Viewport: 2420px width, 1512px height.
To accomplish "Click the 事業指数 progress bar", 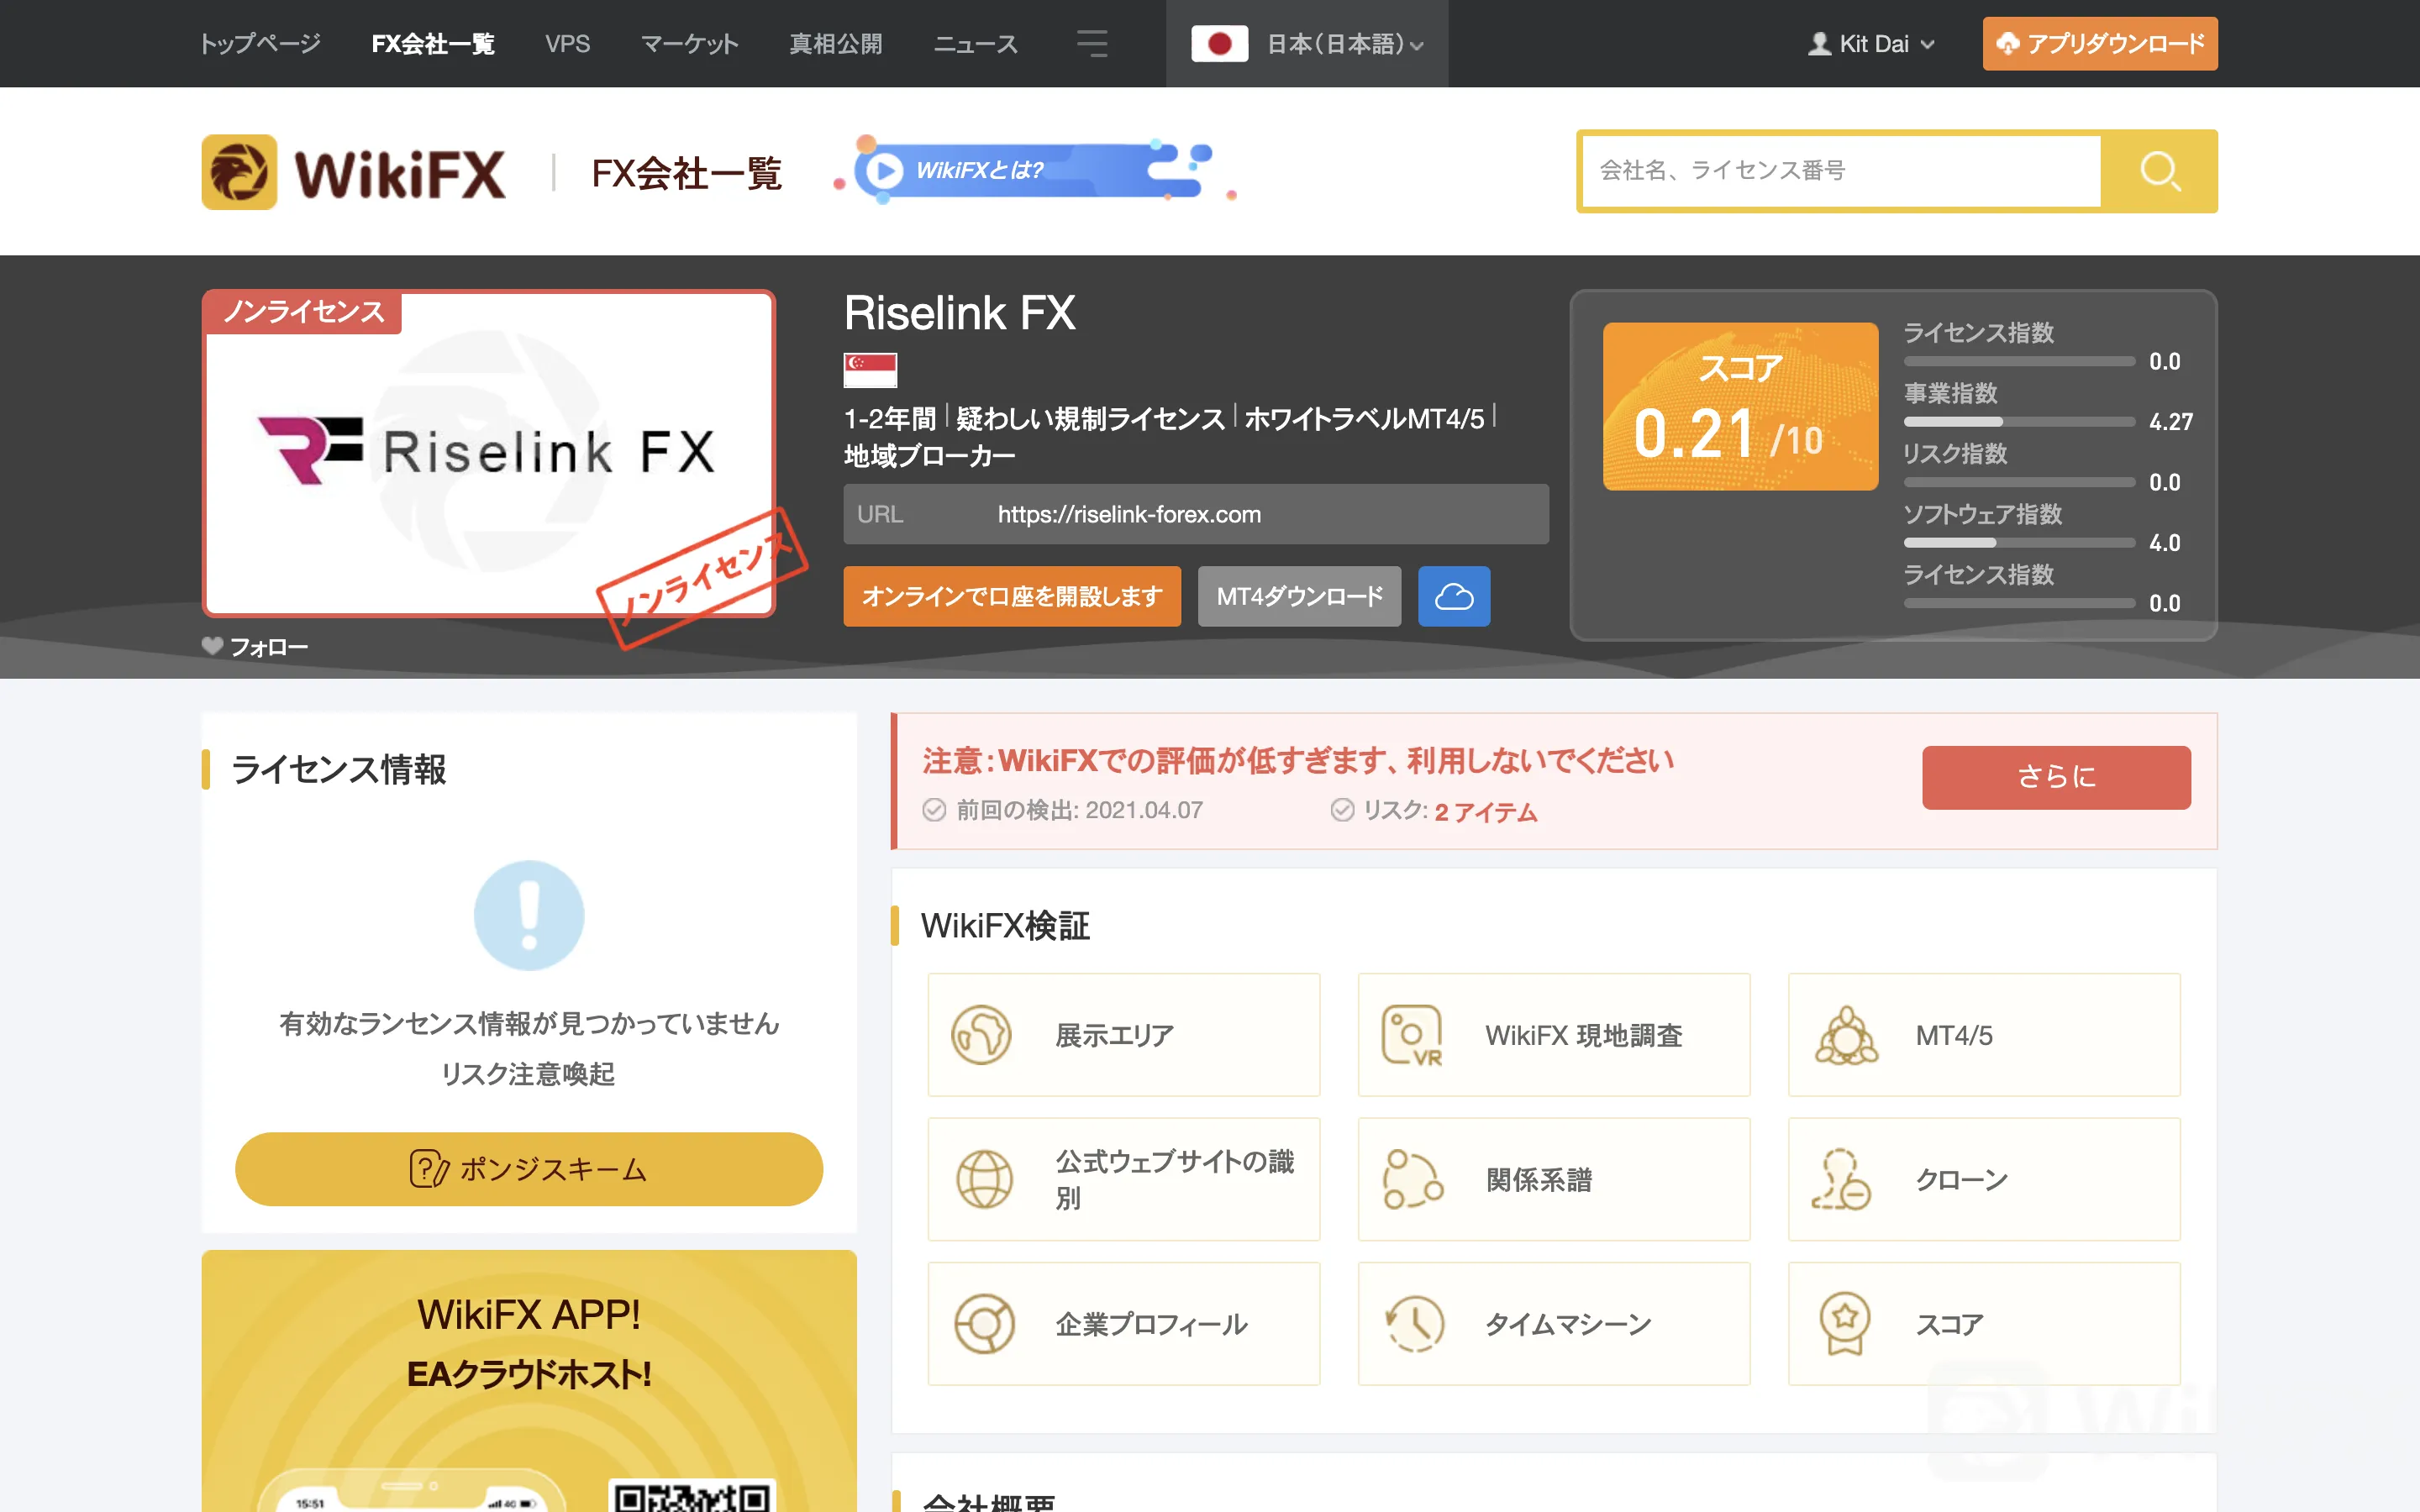I will (x=2019, y=422).
